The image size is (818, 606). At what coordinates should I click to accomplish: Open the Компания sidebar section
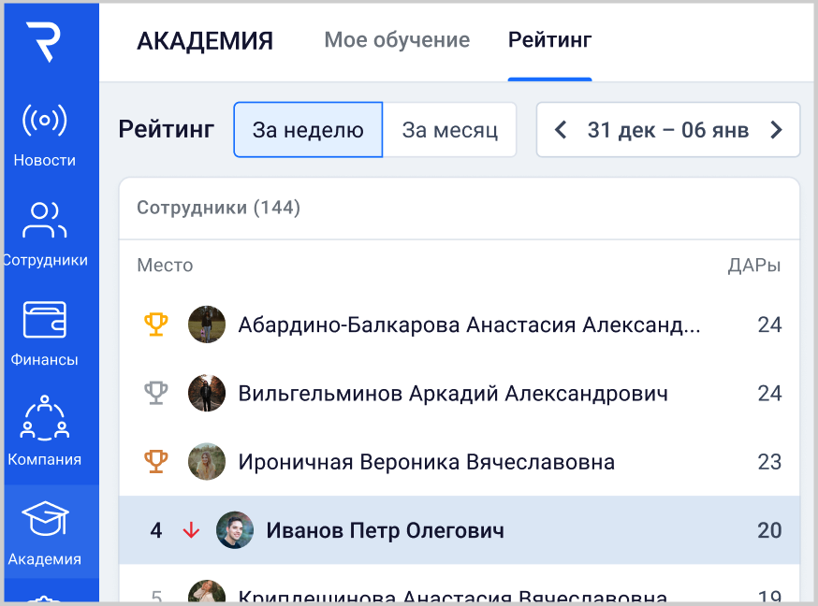click(x=44, y=432)
